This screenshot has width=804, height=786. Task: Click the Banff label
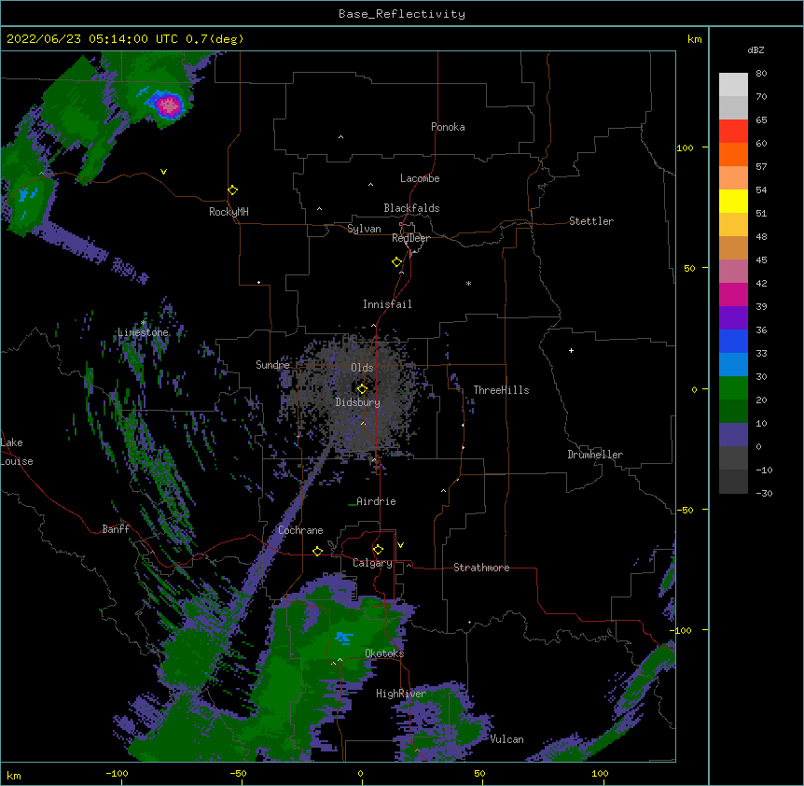116,529
